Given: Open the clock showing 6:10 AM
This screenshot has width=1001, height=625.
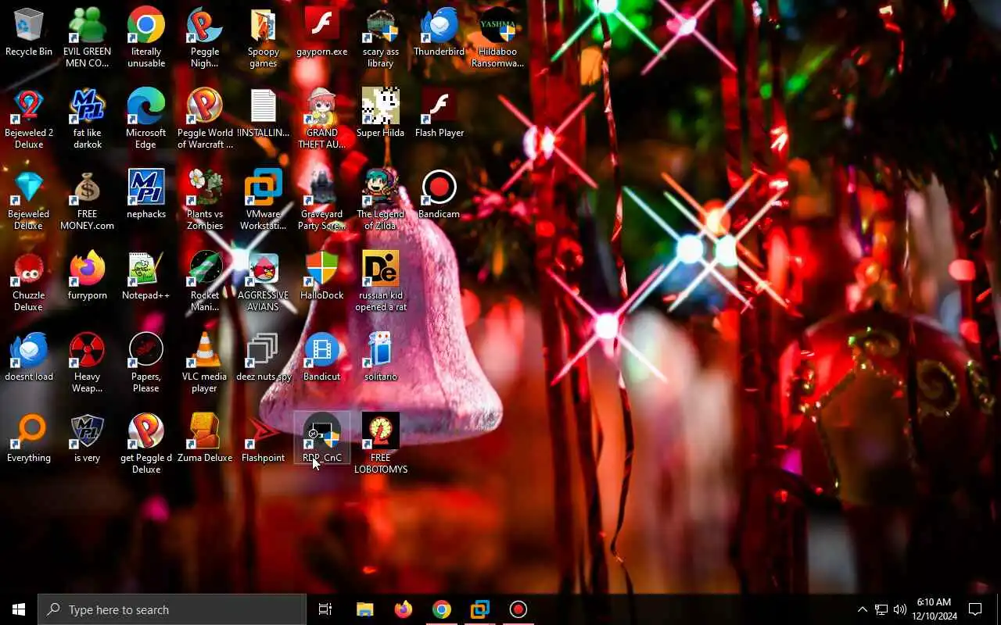Looking at the screenshot, I should point(935,609).
